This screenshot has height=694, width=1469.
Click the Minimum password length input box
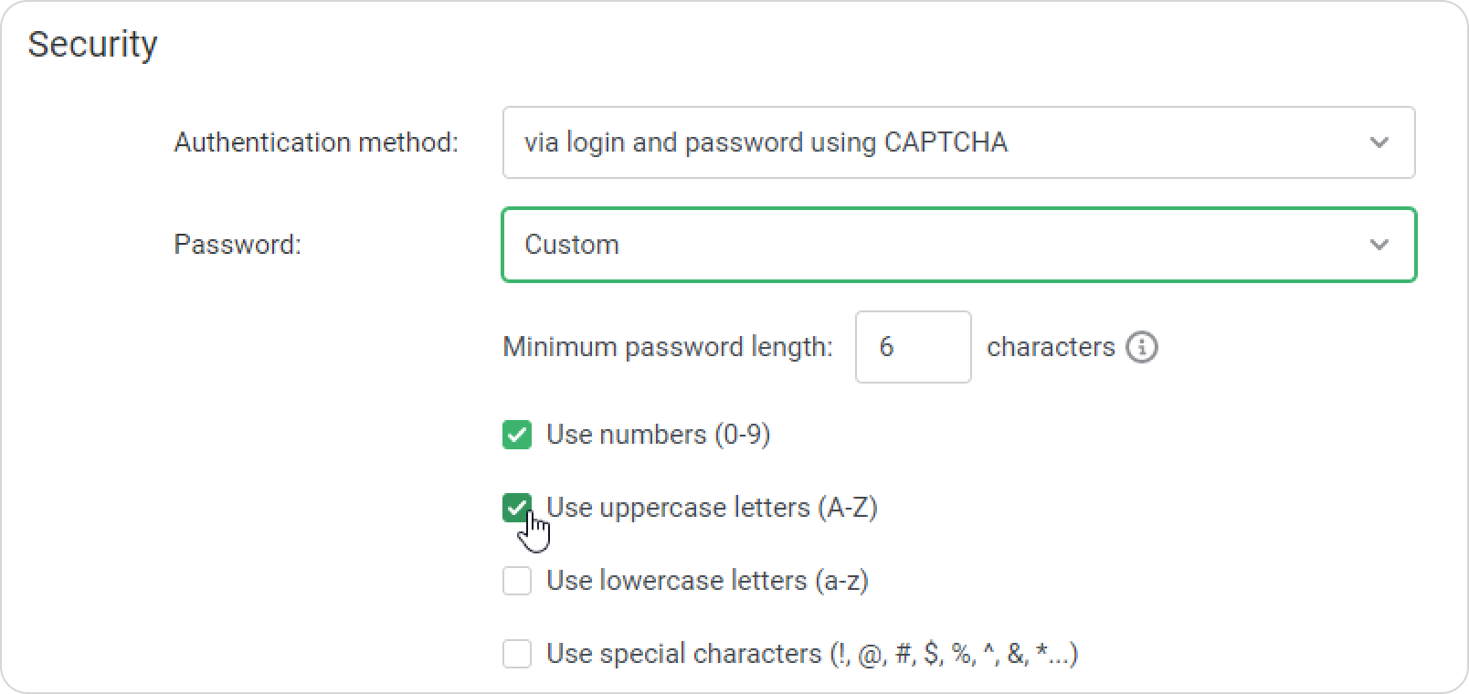[913, 347]
